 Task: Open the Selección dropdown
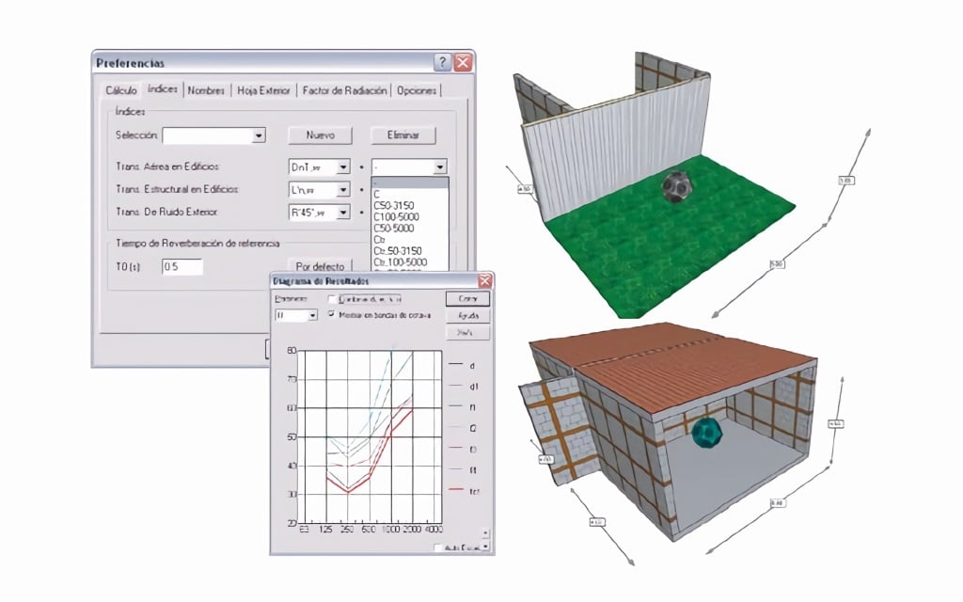click(259, 136)
